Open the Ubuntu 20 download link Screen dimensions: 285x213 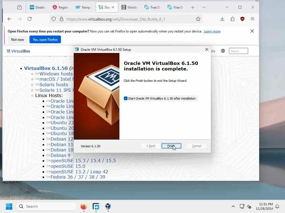[62, 128]
